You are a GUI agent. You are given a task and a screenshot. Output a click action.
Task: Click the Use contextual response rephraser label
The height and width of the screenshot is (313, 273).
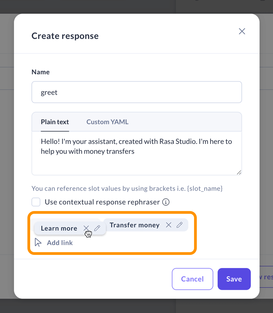pyautogui.click(x=102, y=202)
